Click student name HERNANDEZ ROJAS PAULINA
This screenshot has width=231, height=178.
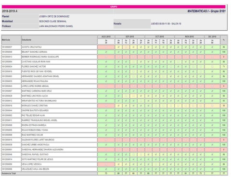point(35,81)
